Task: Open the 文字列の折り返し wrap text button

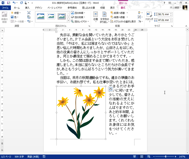Action: 105,17
